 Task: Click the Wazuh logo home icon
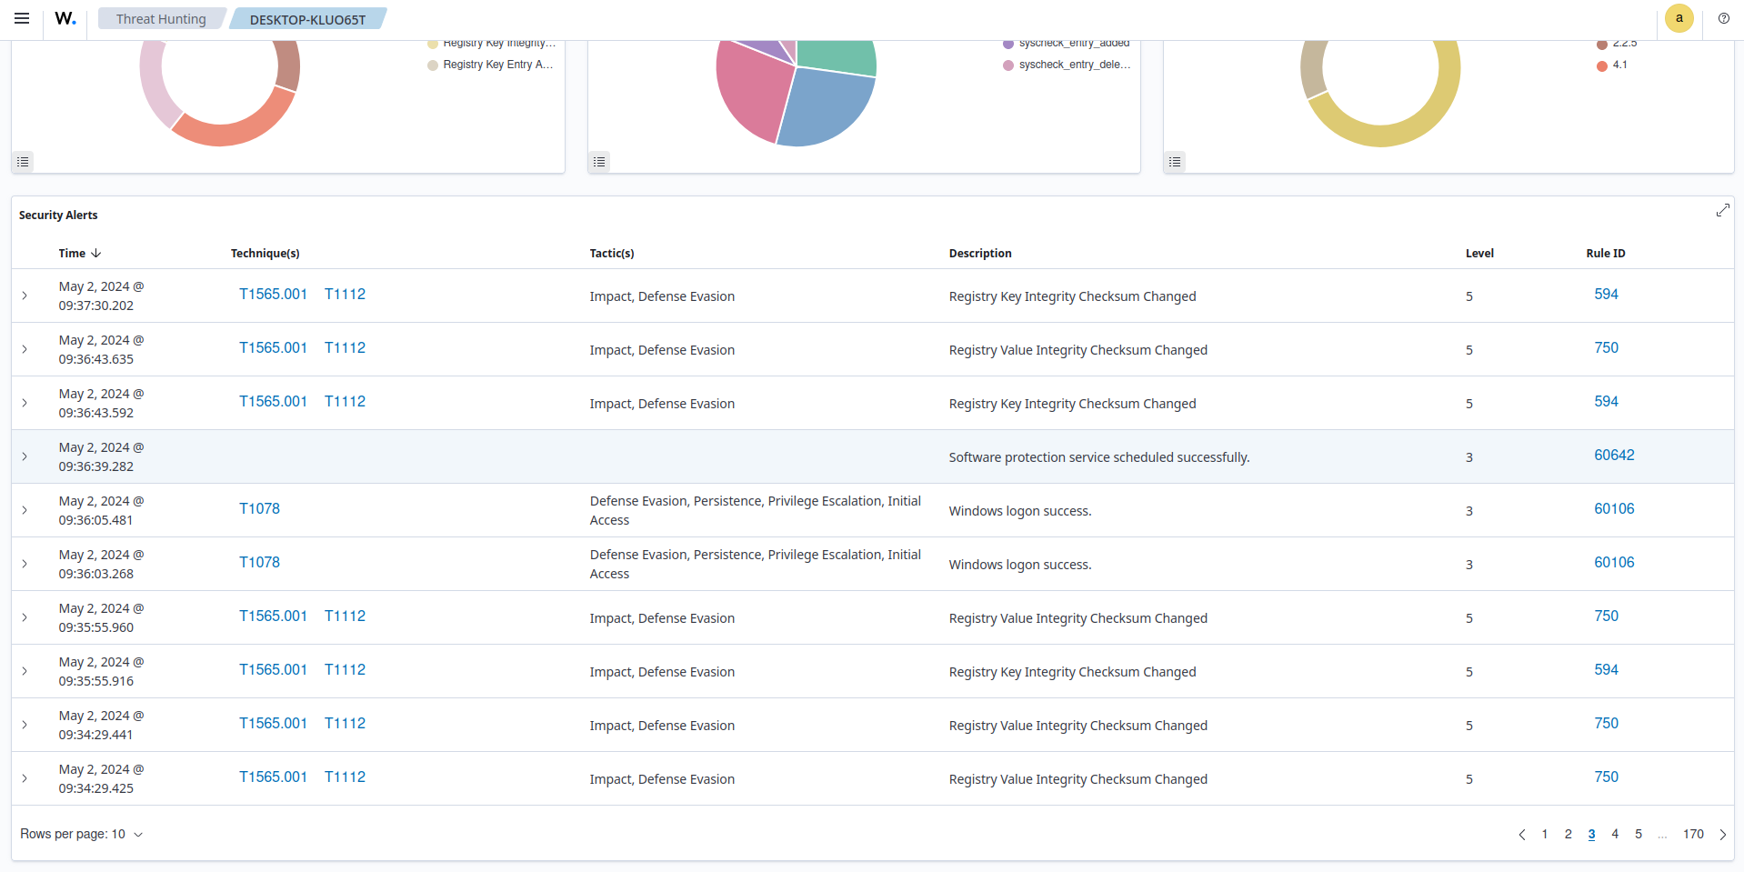click(x=65, y=18)
